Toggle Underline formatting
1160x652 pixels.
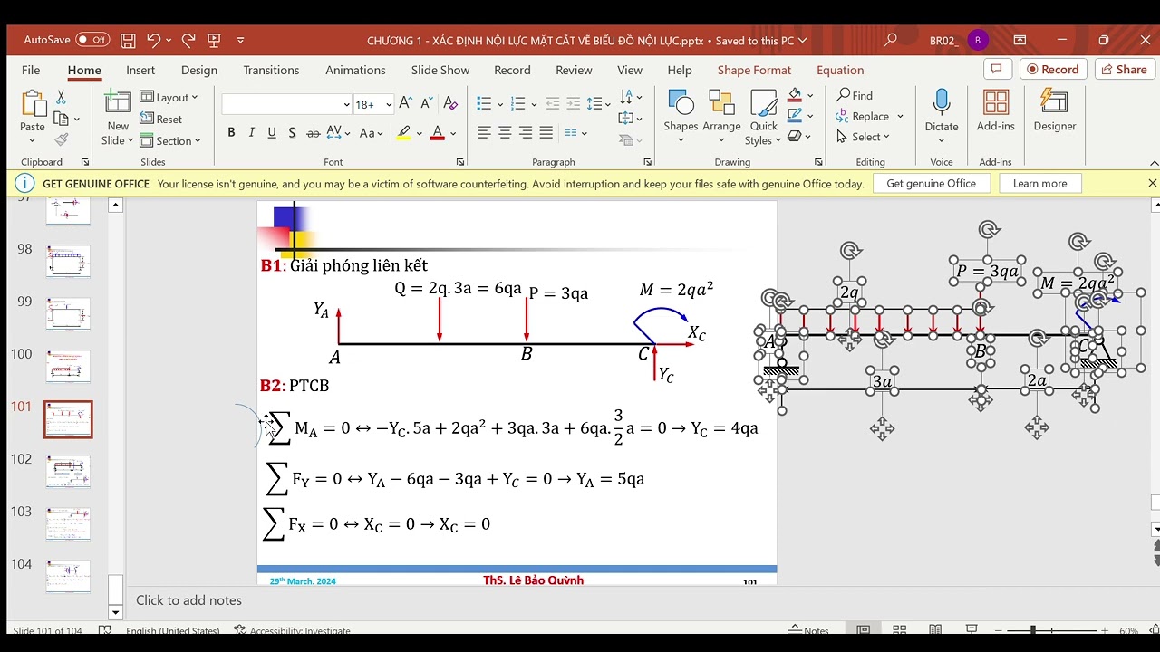272,133
